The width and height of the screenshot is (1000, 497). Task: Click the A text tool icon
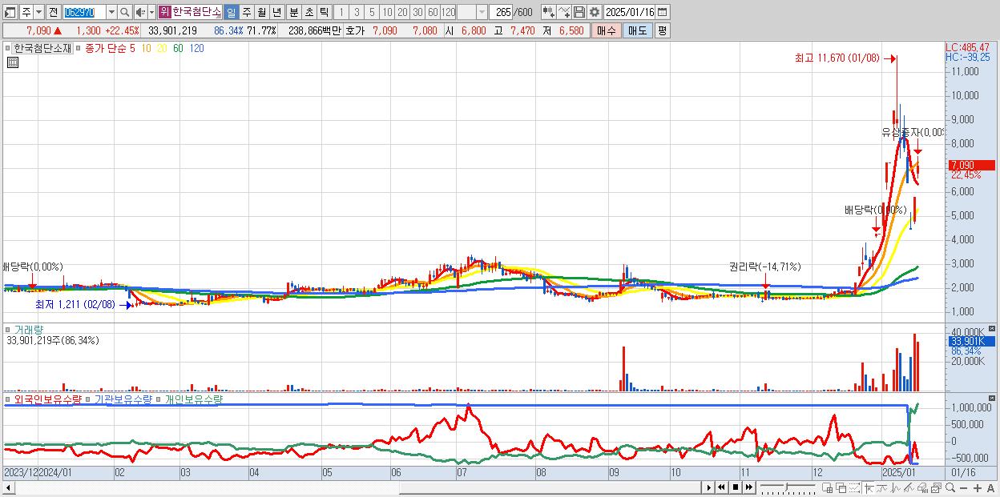(x=991, y=487)
